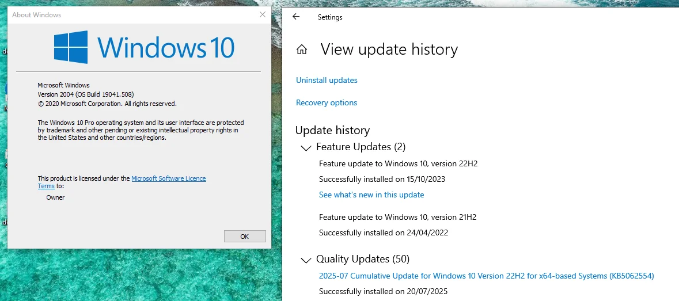This screenshot has width=679, height=301.
Task: Select 'Successfully installed on 24/04/2022' text
Action: pyautogui.click(x=383, y=233)
